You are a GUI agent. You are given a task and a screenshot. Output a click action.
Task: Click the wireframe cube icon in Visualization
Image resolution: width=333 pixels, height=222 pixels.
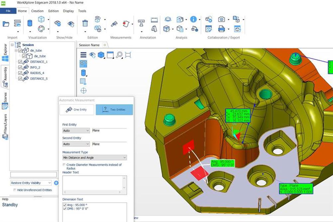coord(41,19)
